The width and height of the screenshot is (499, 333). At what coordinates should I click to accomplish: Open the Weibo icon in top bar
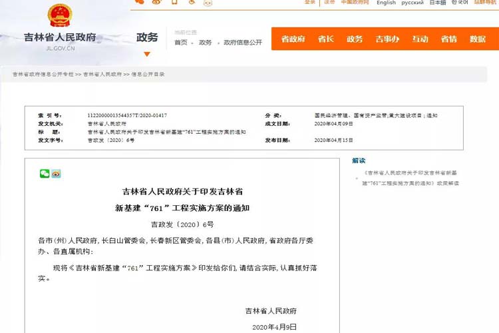[x=157, y=3]
